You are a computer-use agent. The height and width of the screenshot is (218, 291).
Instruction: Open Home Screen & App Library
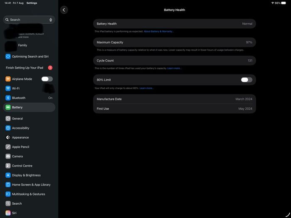(x=29, y=185)
